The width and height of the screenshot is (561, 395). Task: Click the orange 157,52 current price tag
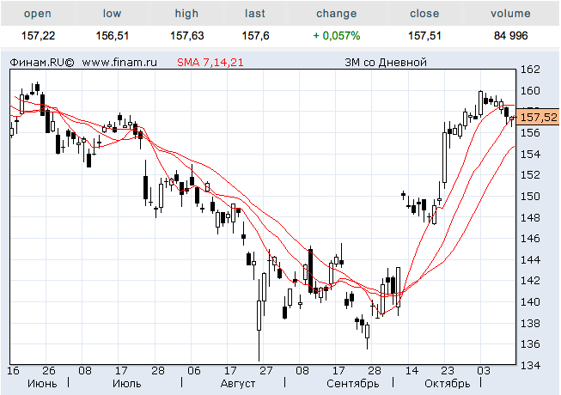[x=538, y=118]
